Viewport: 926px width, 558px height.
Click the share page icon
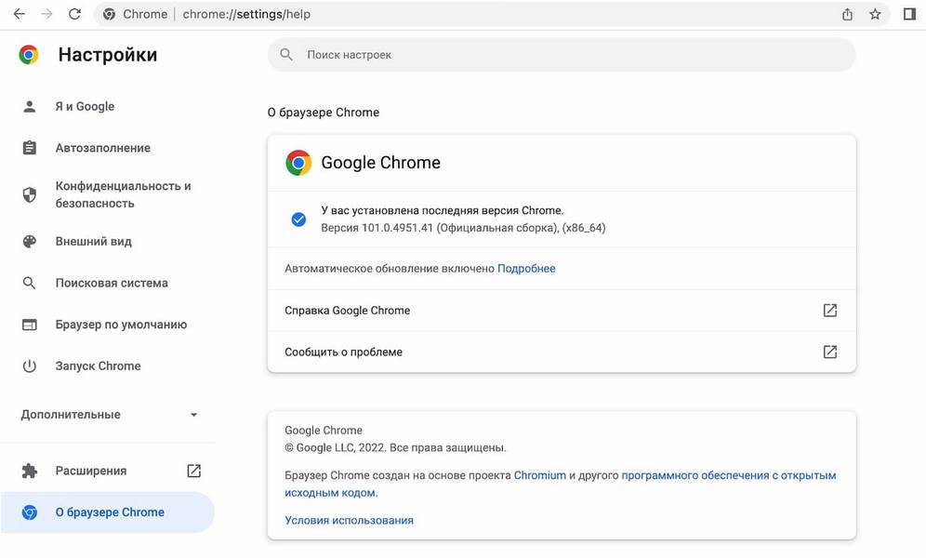pos(847,14)
